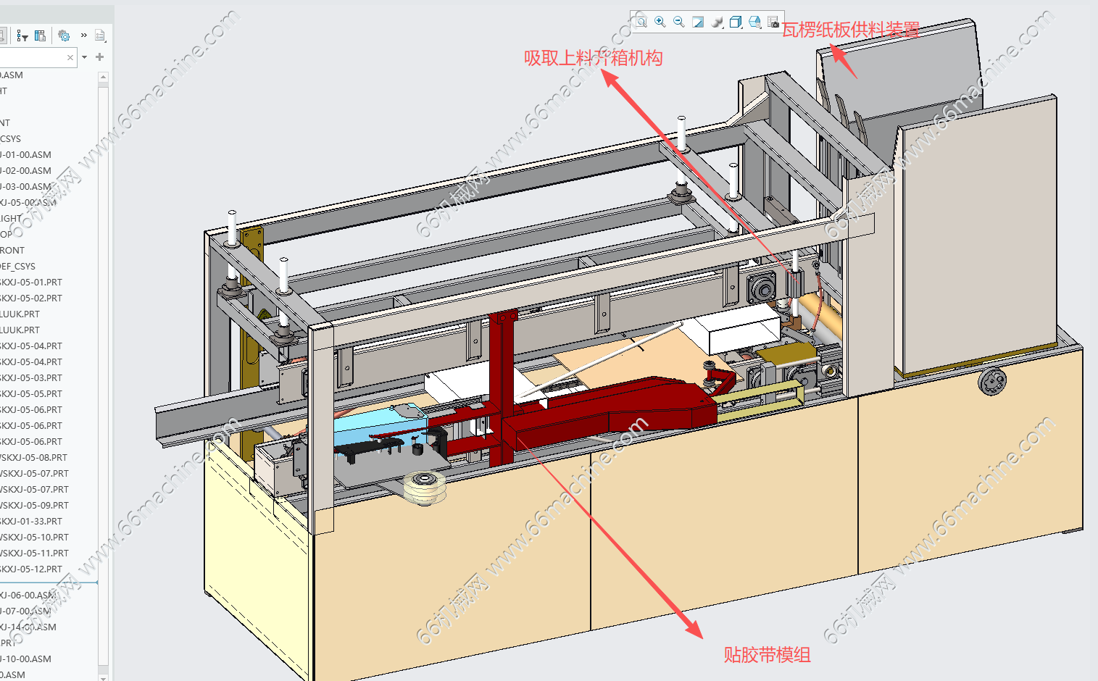Screen dimensions: 1098x681
Task: Open the shaded display style options
Action: pyautogui.click(x=718, y=22)
